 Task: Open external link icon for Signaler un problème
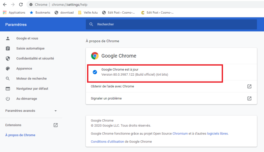249,99
